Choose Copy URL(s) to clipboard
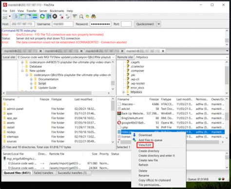Viewport: 231px width, 189px height. 154,180
